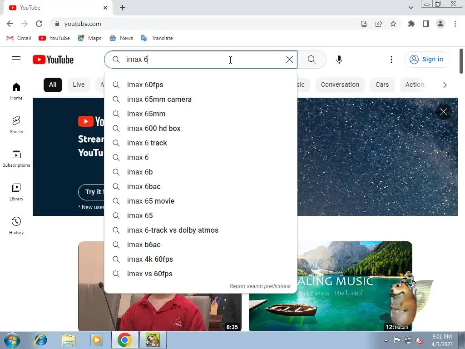Open the Healing Music video thumbnail
The image size is (465, 349).
click(331, 286)
